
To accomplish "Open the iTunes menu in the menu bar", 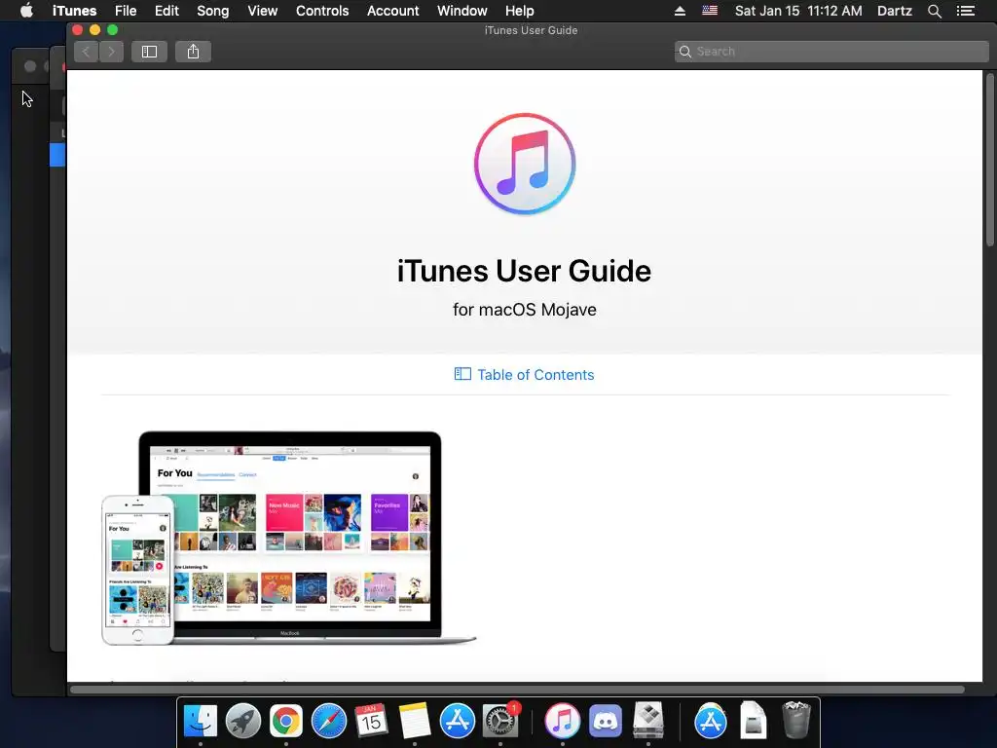I will click(x=74, y=11).
